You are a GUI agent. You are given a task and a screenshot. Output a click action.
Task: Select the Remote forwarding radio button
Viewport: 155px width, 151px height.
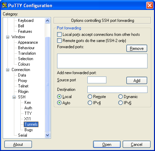pyautogui.click(x=90, y=97)
